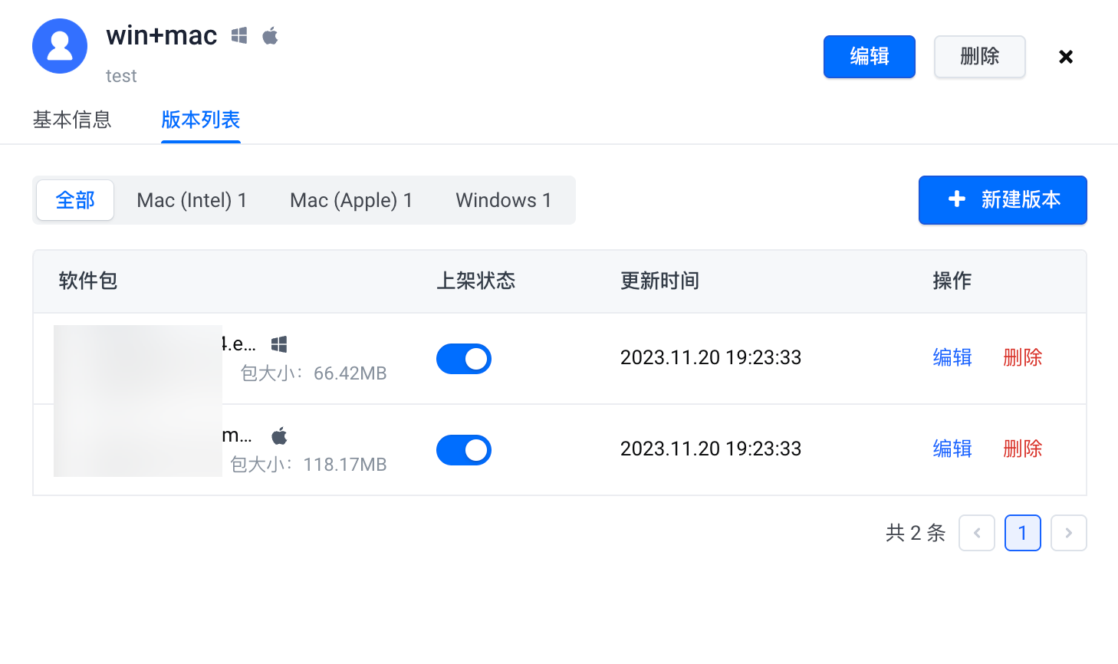This screenshot has width=1118, height=664.
Task: Select the 版本列表 tab
Action: pyautogui.click(x=201, y=120)
